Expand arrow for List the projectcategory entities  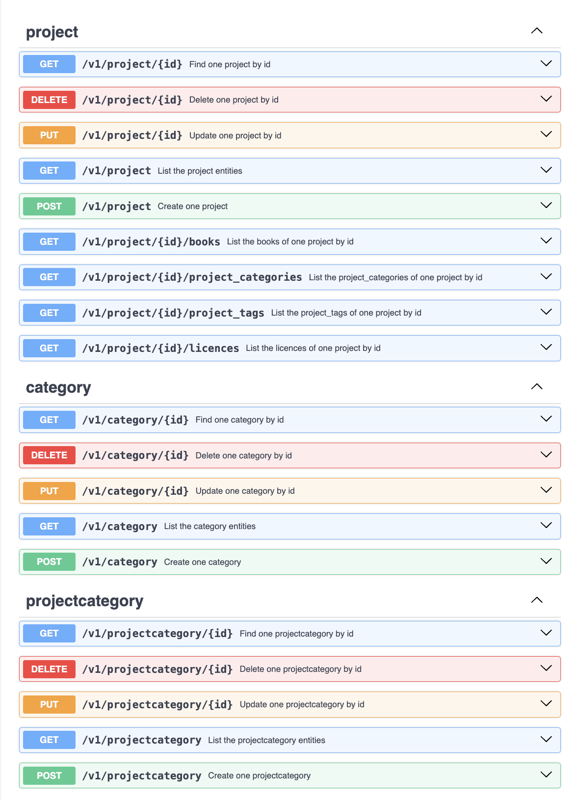pyautogui.click(x=546, y=740)
